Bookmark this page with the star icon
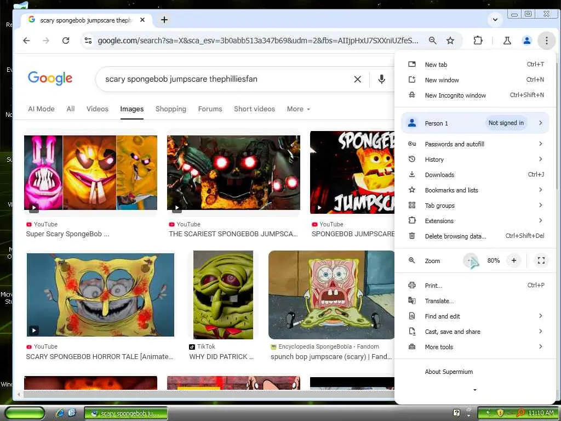Image resolution: width=561 pixels, height=421 pixels. point(450,41)
